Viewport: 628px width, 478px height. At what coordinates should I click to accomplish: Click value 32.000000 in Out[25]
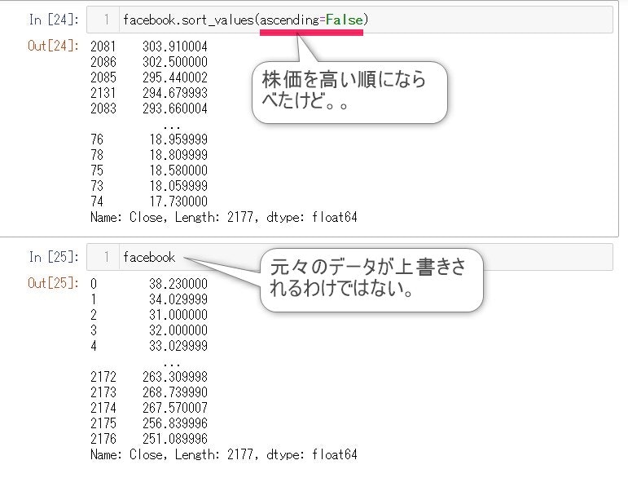pyautogui.click(x=178, y=330)
